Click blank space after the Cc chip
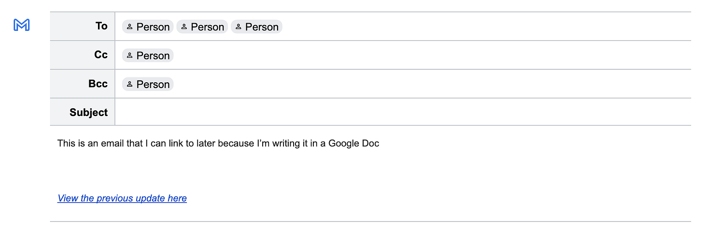 432,55
